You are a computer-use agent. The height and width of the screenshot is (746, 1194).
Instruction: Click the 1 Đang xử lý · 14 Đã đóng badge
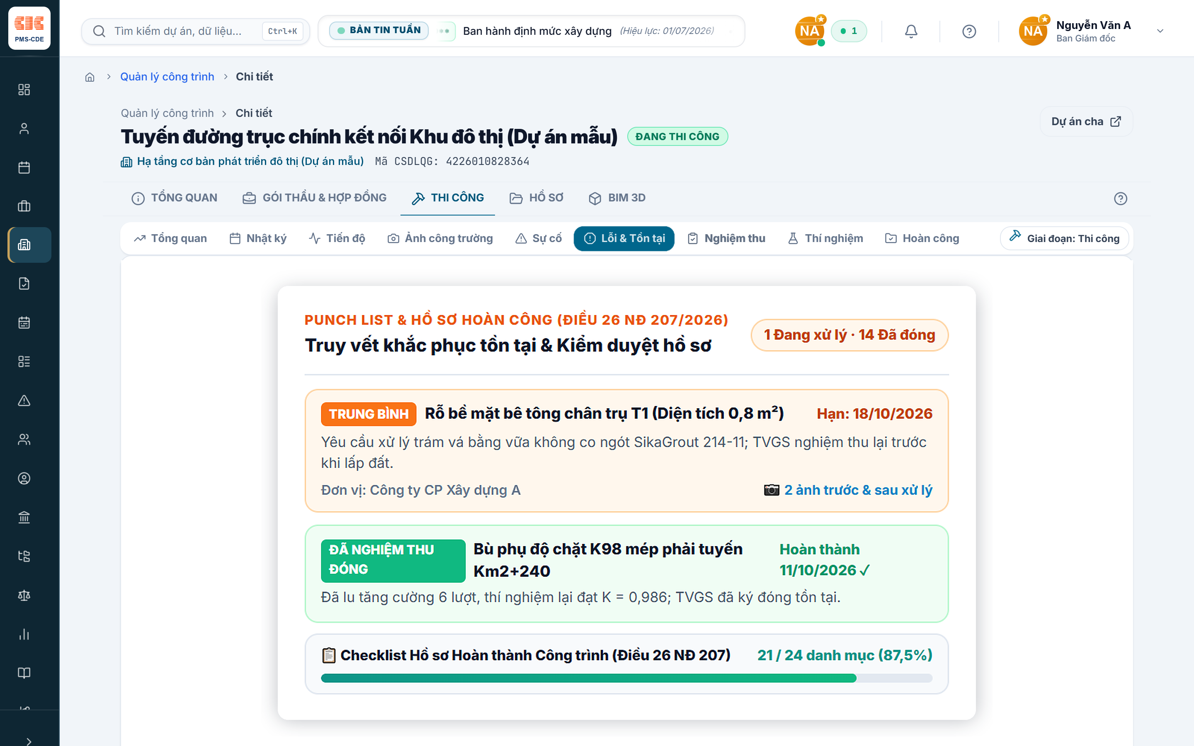[849, 335]
